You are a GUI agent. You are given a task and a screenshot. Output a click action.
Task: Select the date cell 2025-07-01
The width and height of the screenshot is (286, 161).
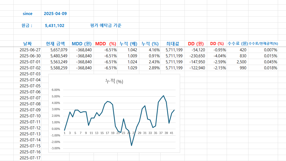[x=30, y=62]
